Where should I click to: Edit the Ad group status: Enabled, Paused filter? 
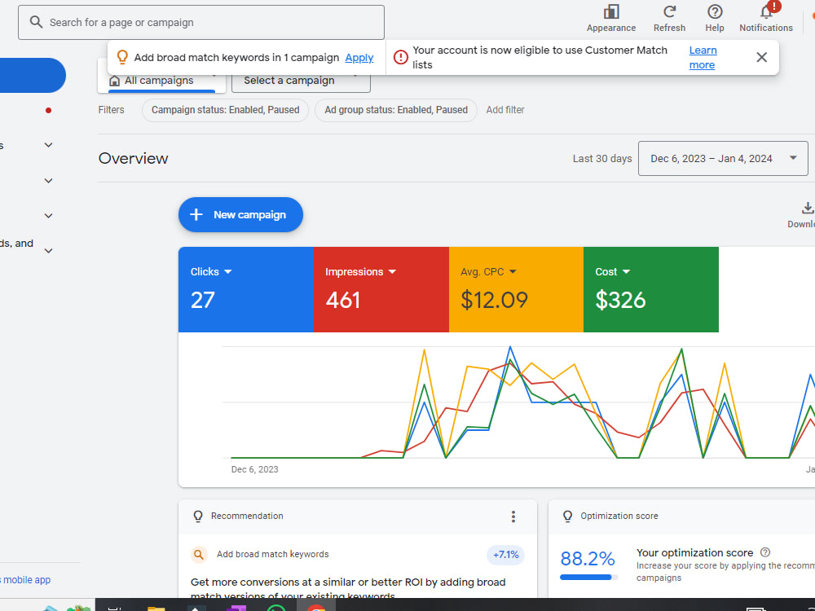coord(396,110)
